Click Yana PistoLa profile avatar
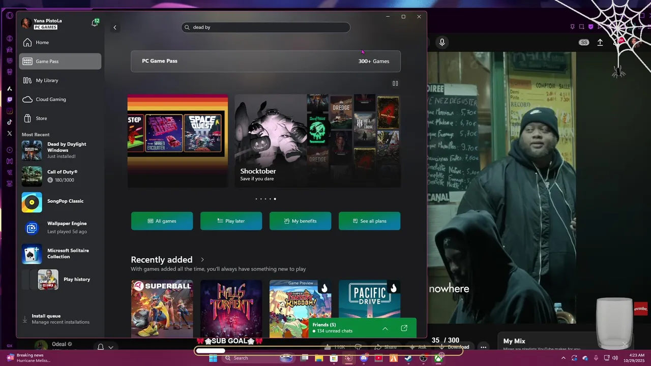Screen dimensions: 651x366 [26, 23]
